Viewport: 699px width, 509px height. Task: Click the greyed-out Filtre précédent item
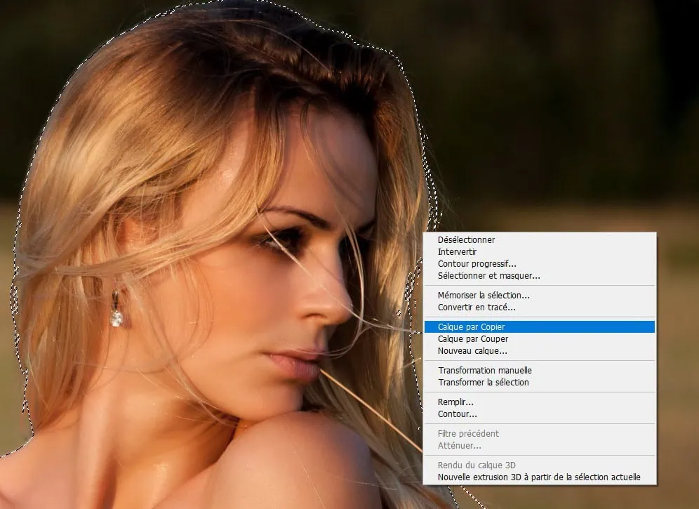point(468,434)
